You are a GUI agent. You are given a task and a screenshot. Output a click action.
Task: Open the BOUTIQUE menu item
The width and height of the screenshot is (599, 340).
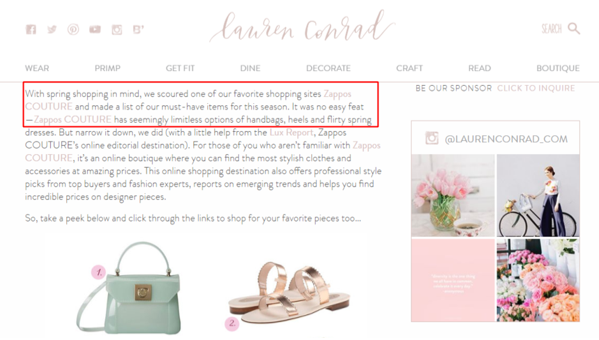558,68
